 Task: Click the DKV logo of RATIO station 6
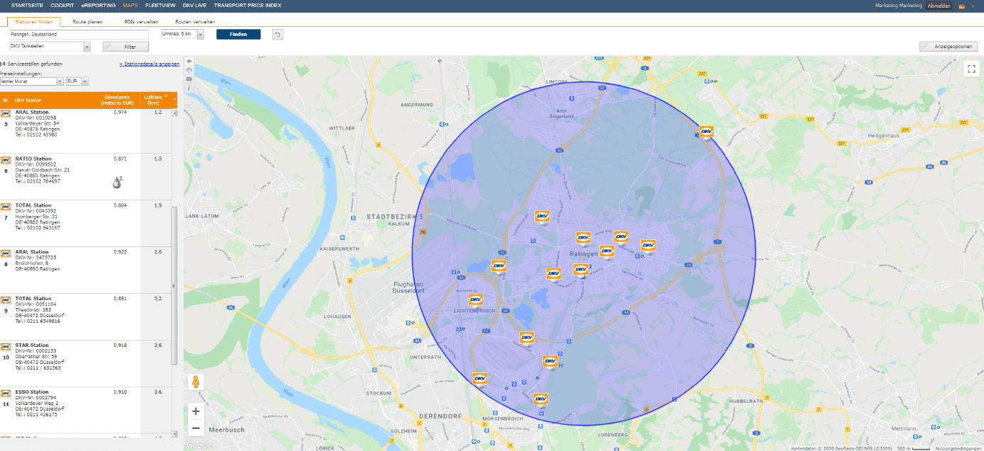[5, 160]
